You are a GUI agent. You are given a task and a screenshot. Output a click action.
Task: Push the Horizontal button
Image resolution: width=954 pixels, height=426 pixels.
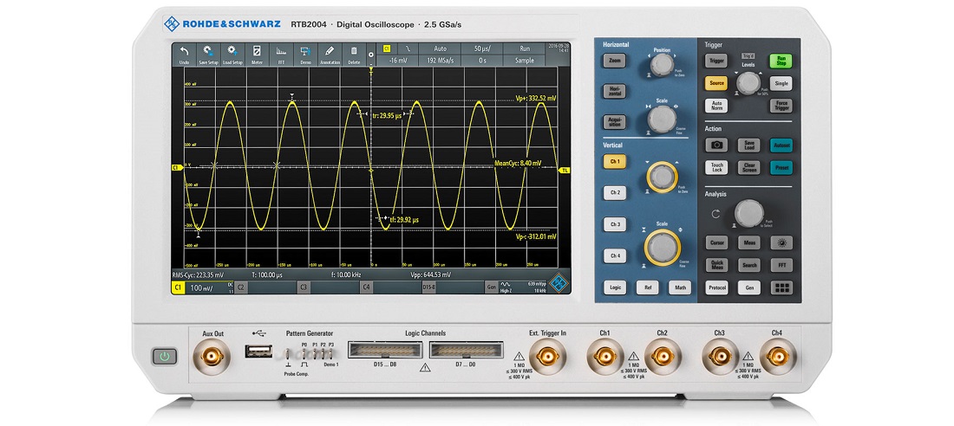[x=615, y=91]
